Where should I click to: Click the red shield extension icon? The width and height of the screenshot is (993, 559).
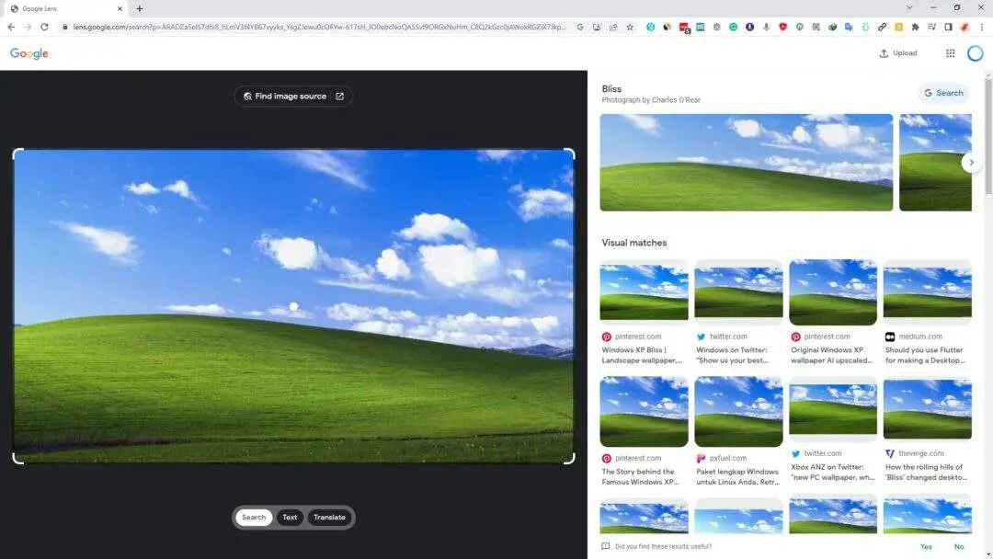click(782, 28)
